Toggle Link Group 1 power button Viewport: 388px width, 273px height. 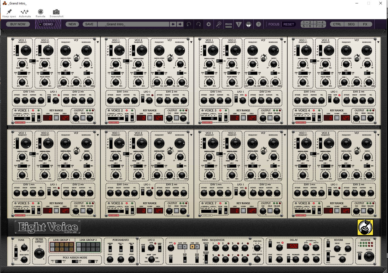tap(52, 244)
